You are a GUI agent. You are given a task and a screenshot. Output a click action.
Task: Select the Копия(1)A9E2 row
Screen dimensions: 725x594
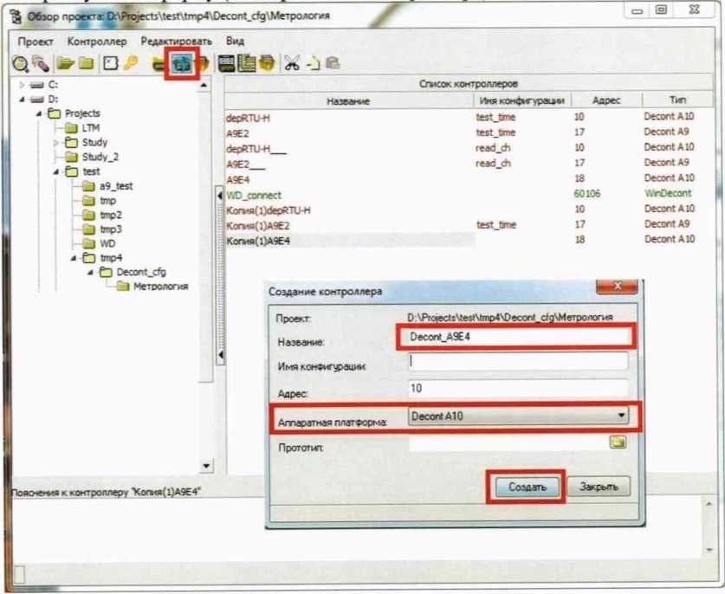point(469,225)
